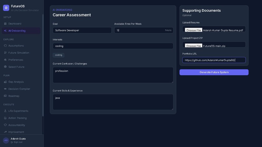The image size is (262, 147).
Task: Click the FutureOS title text
Action: pos(18,6)
